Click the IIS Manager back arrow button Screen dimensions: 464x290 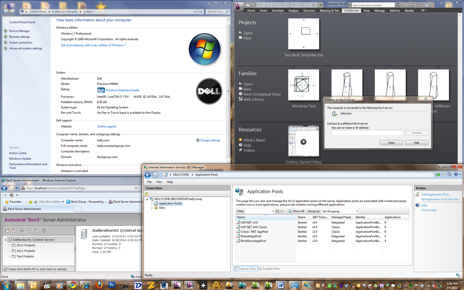[x=148, y=175]
